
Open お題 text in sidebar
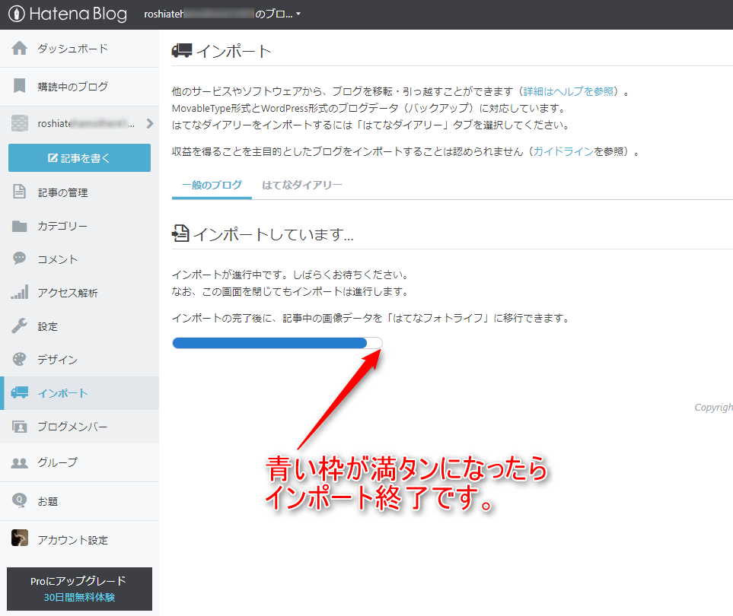48,502
